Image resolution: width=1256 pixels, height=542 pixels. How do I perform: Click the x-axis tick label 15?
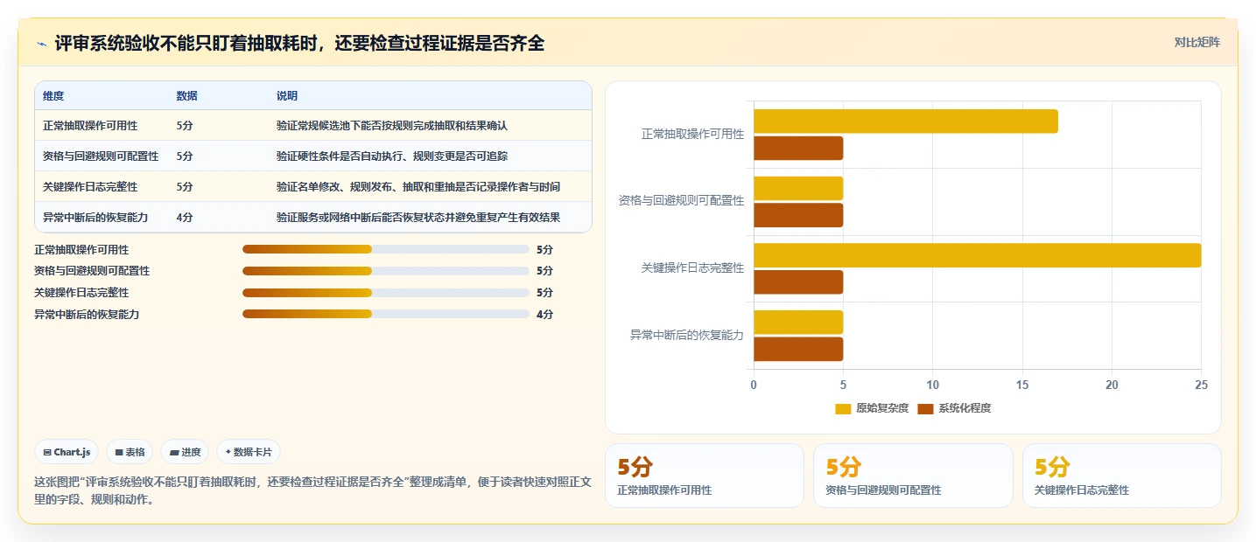click(x=1022, y=385)
